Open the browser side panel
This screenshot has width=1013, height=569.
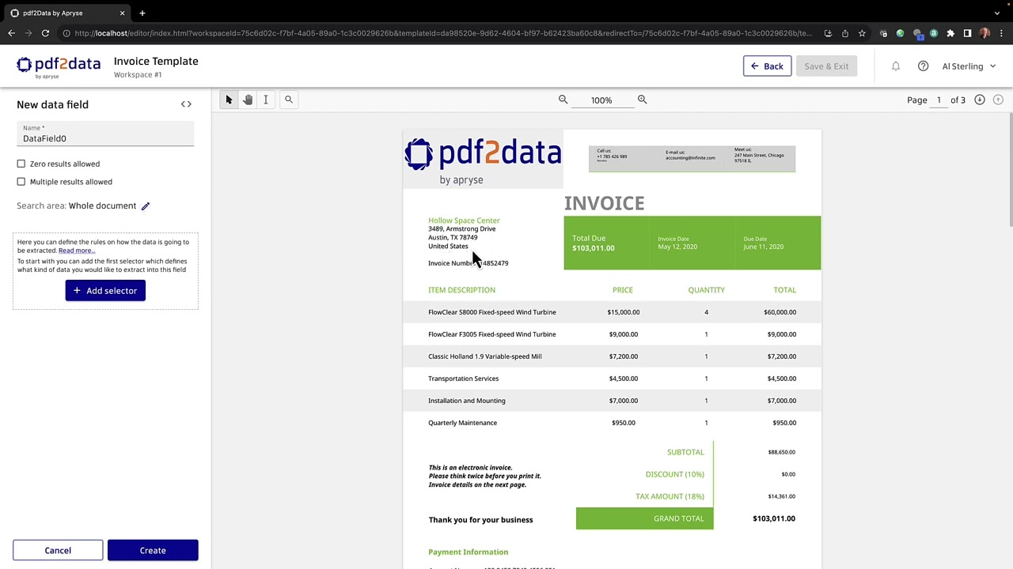[967, 33]
